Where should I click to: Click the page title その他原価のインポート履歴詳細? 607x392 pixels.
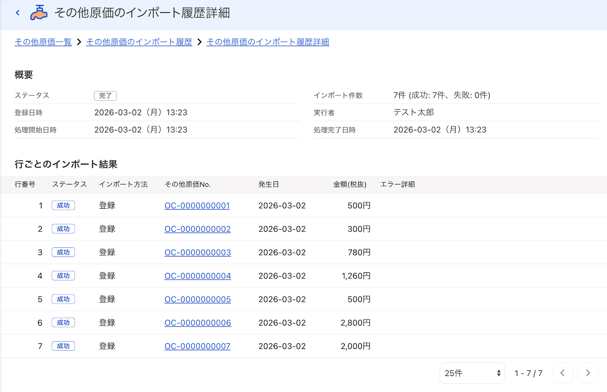[142, 13]
